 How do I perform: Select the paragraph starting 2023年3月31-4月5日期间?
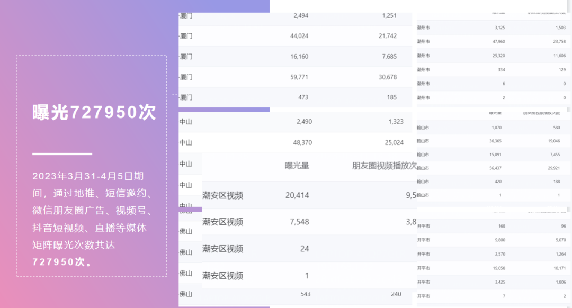click(x=92, y=219)
